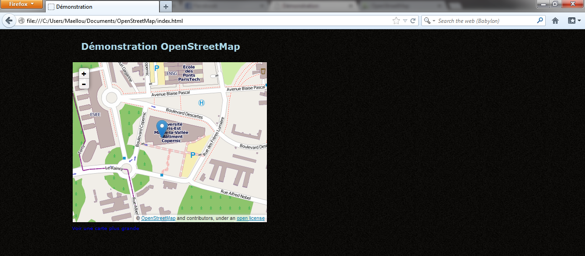Image resolution: width=585 pixels, height=256 pixels.
Task: Expand the search engine selector dropdown
Action: point(429,21)
